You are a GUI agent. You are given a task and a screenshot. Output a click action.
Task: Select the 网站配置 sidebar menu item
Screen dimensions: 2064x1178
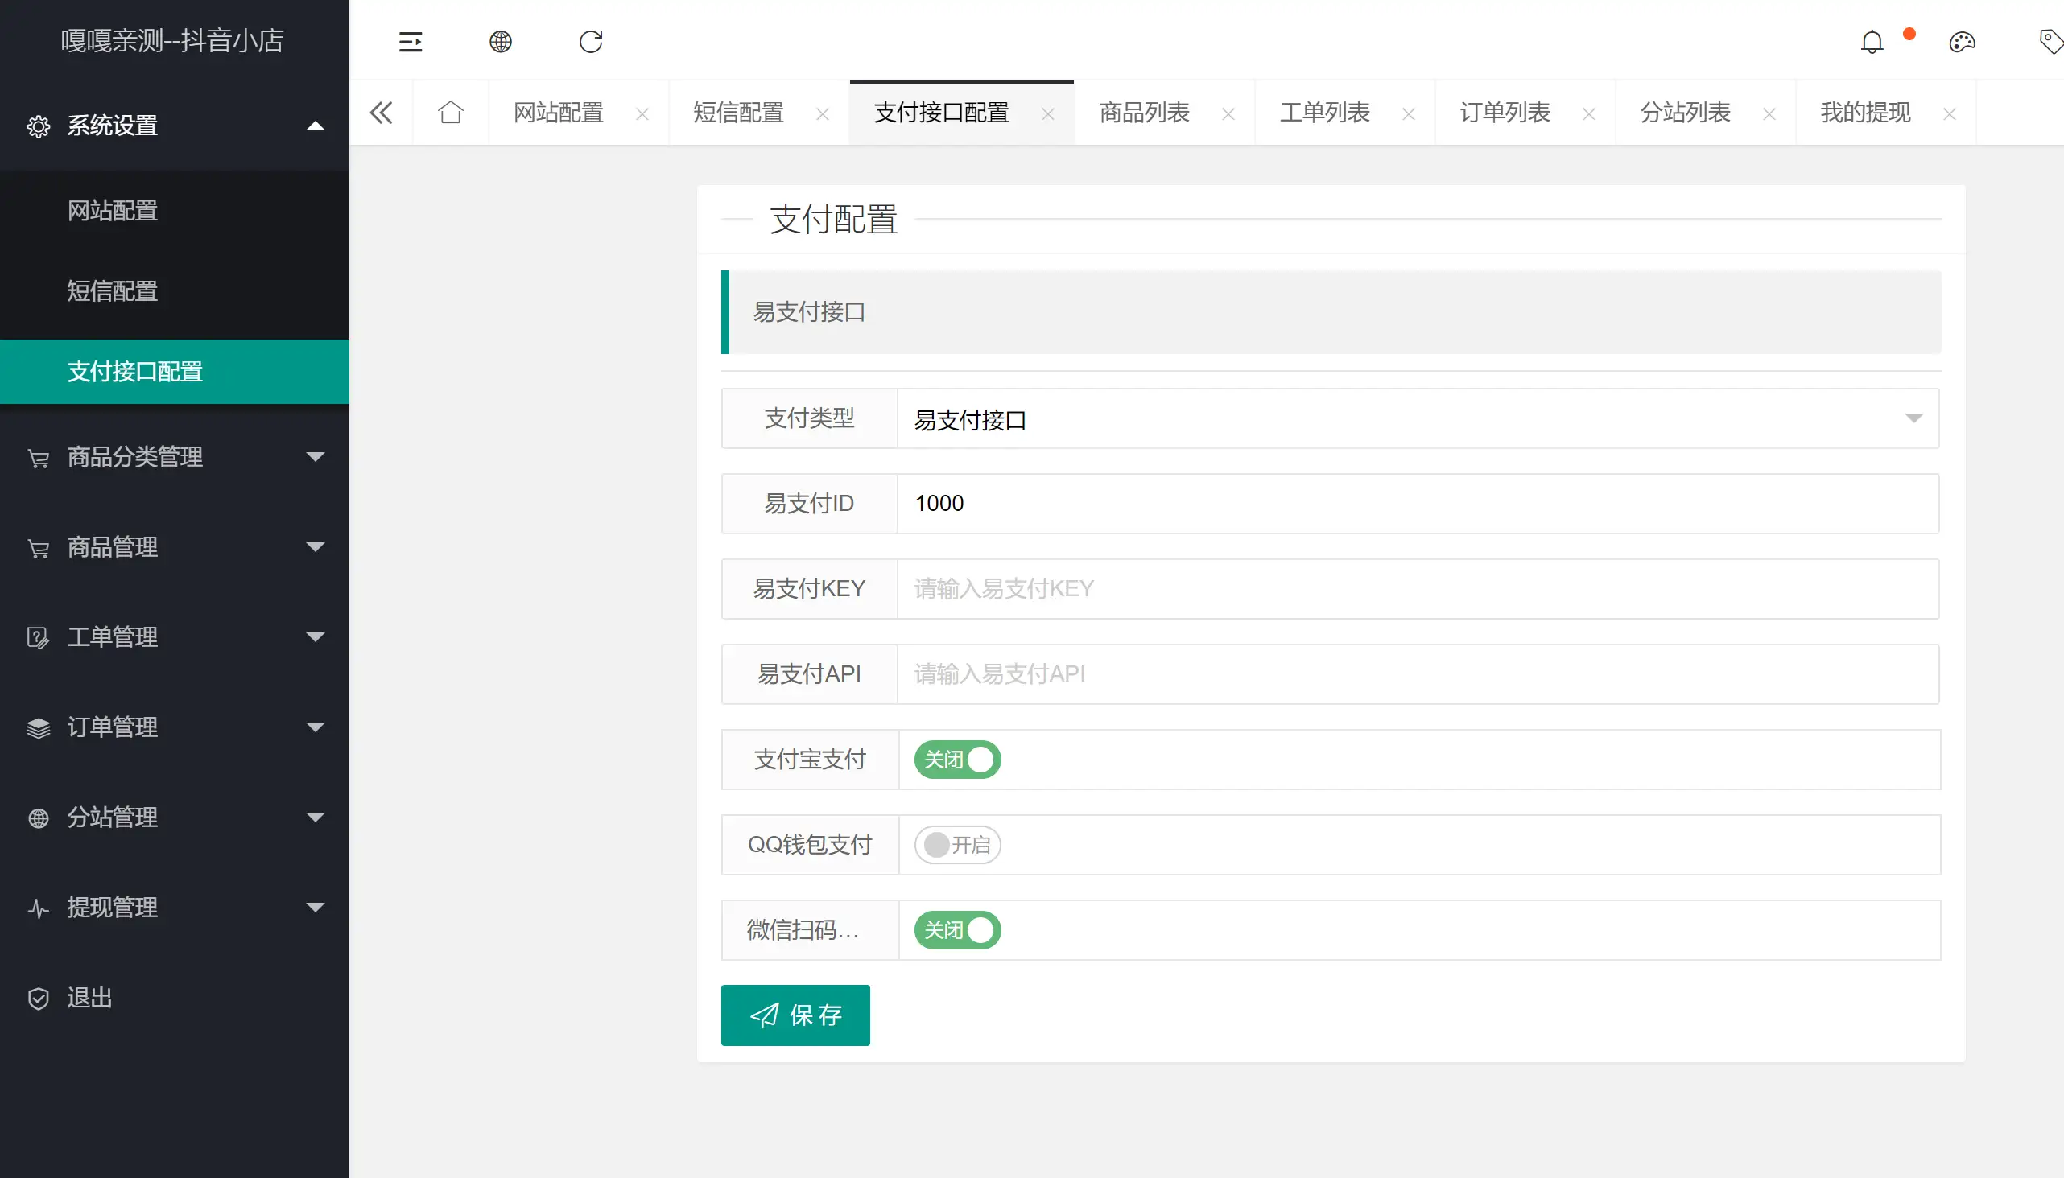pyautogui.click(x=112, y=210)
